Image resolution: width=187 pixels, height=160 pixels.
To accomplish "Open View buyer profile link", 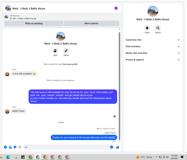I will pyautogui.click(x=70, y=64).
